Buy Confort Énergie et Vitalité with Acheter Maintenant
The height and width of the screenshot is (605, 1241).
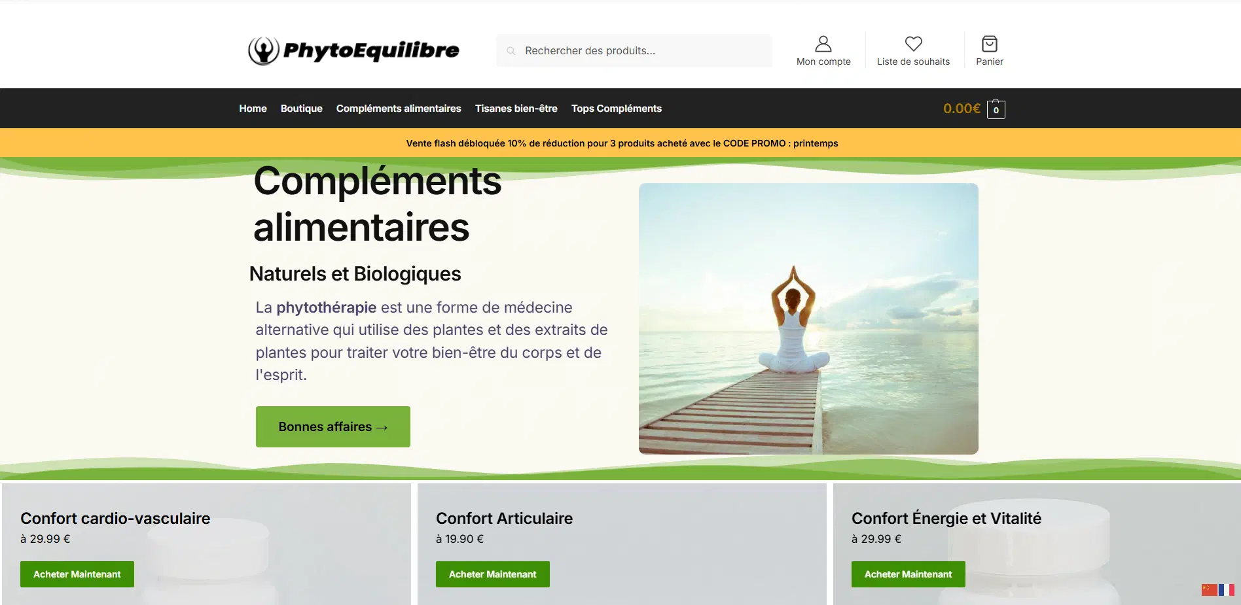908,574
